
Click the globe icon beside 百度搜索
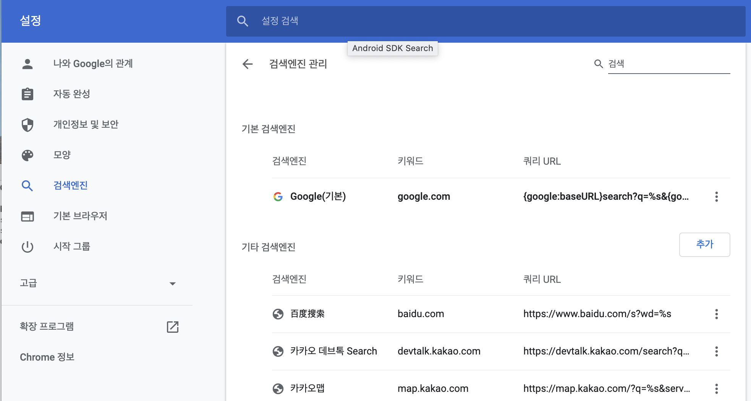coord(278,314)
